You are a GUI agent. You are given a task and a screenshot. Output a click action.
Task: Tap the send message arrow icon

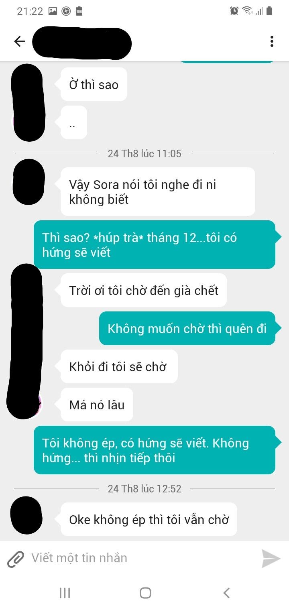coord(271,559)
